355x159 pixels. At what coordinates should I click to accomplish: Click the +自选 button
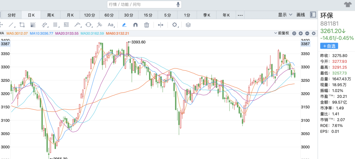[329, 46]
